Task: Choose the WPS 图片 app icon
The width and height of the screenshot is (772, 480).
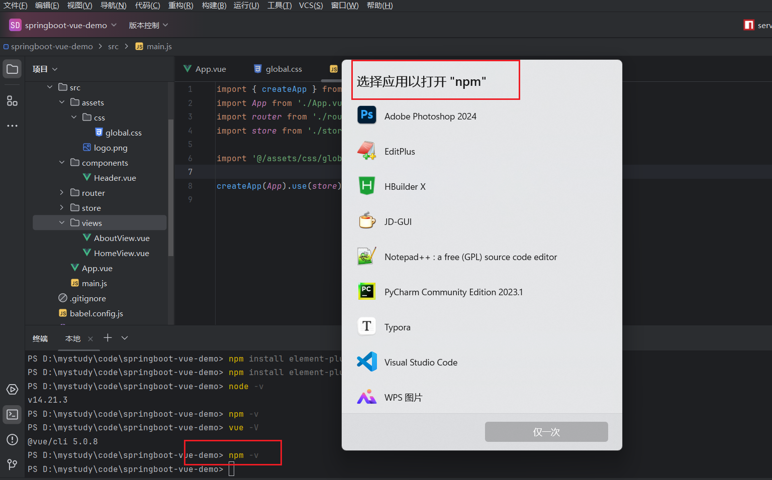Action: (x=367, y=397)
